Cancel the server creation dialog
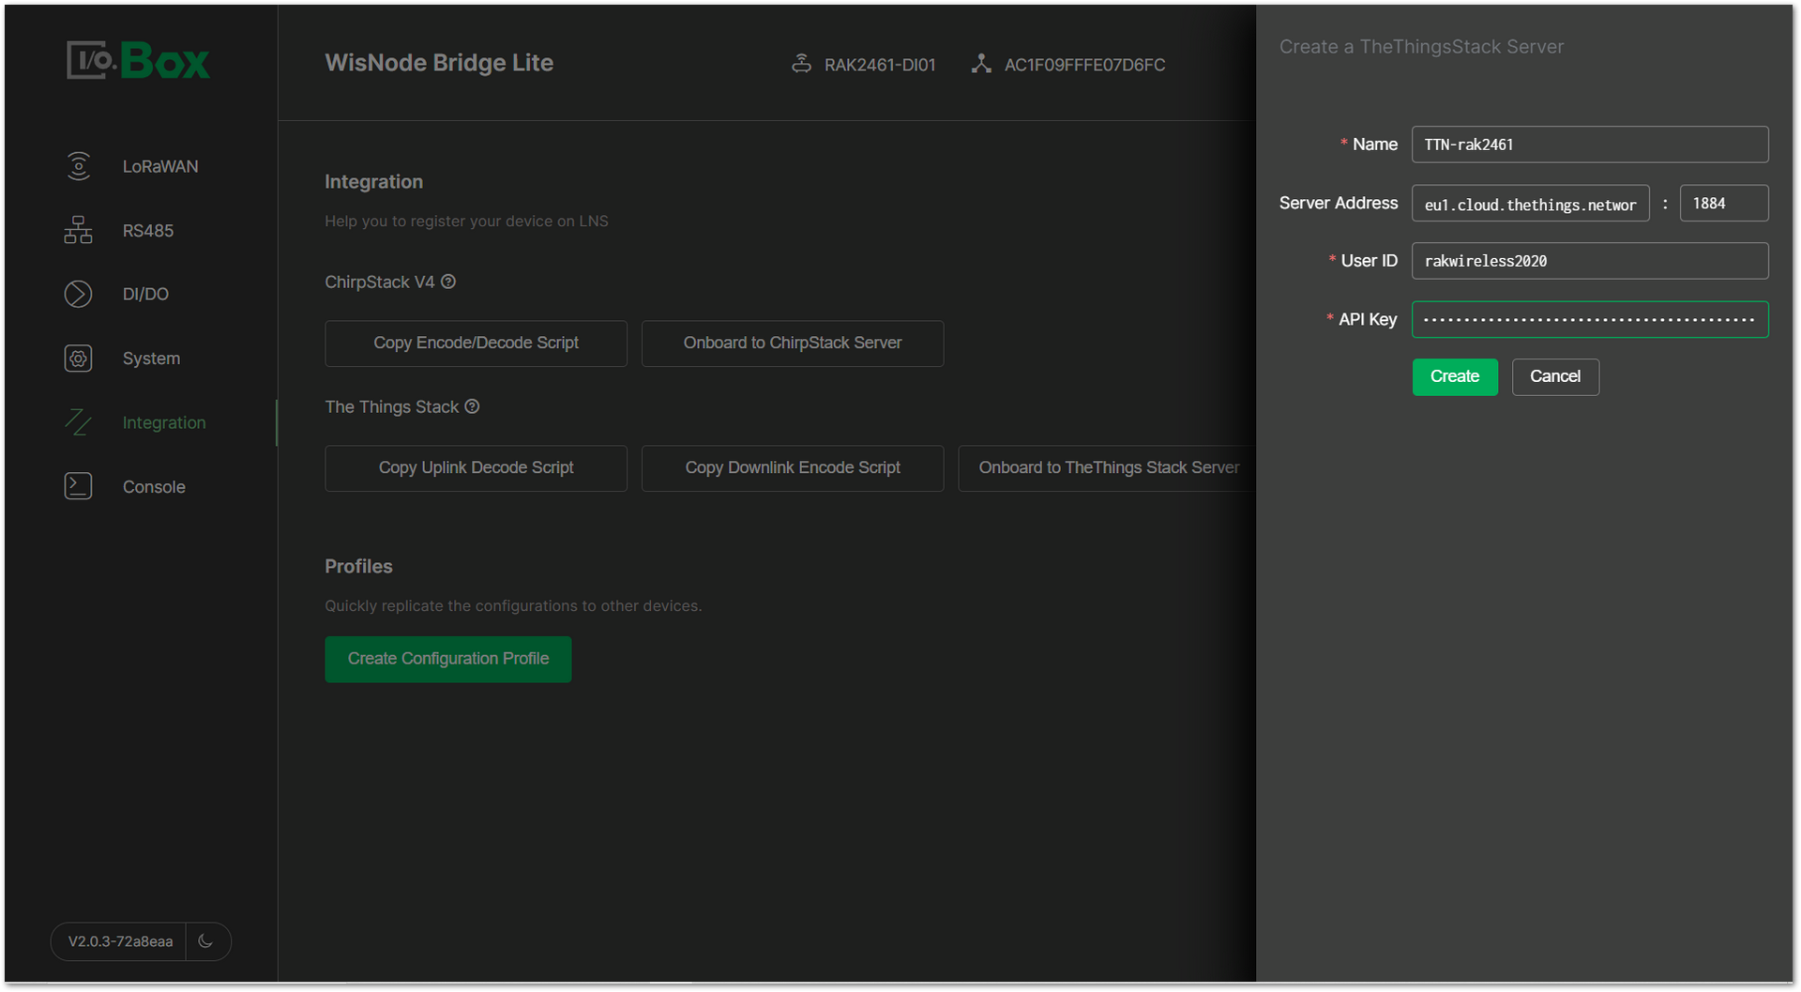Viewport: 1801px width, 992px height. pyautogui.click(x=1555, y=376)
